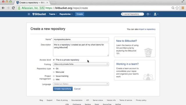The width and height of the screenshot is (186, 105).
Task: Open the Repositories dropdown menu
Action: point(66,14)
